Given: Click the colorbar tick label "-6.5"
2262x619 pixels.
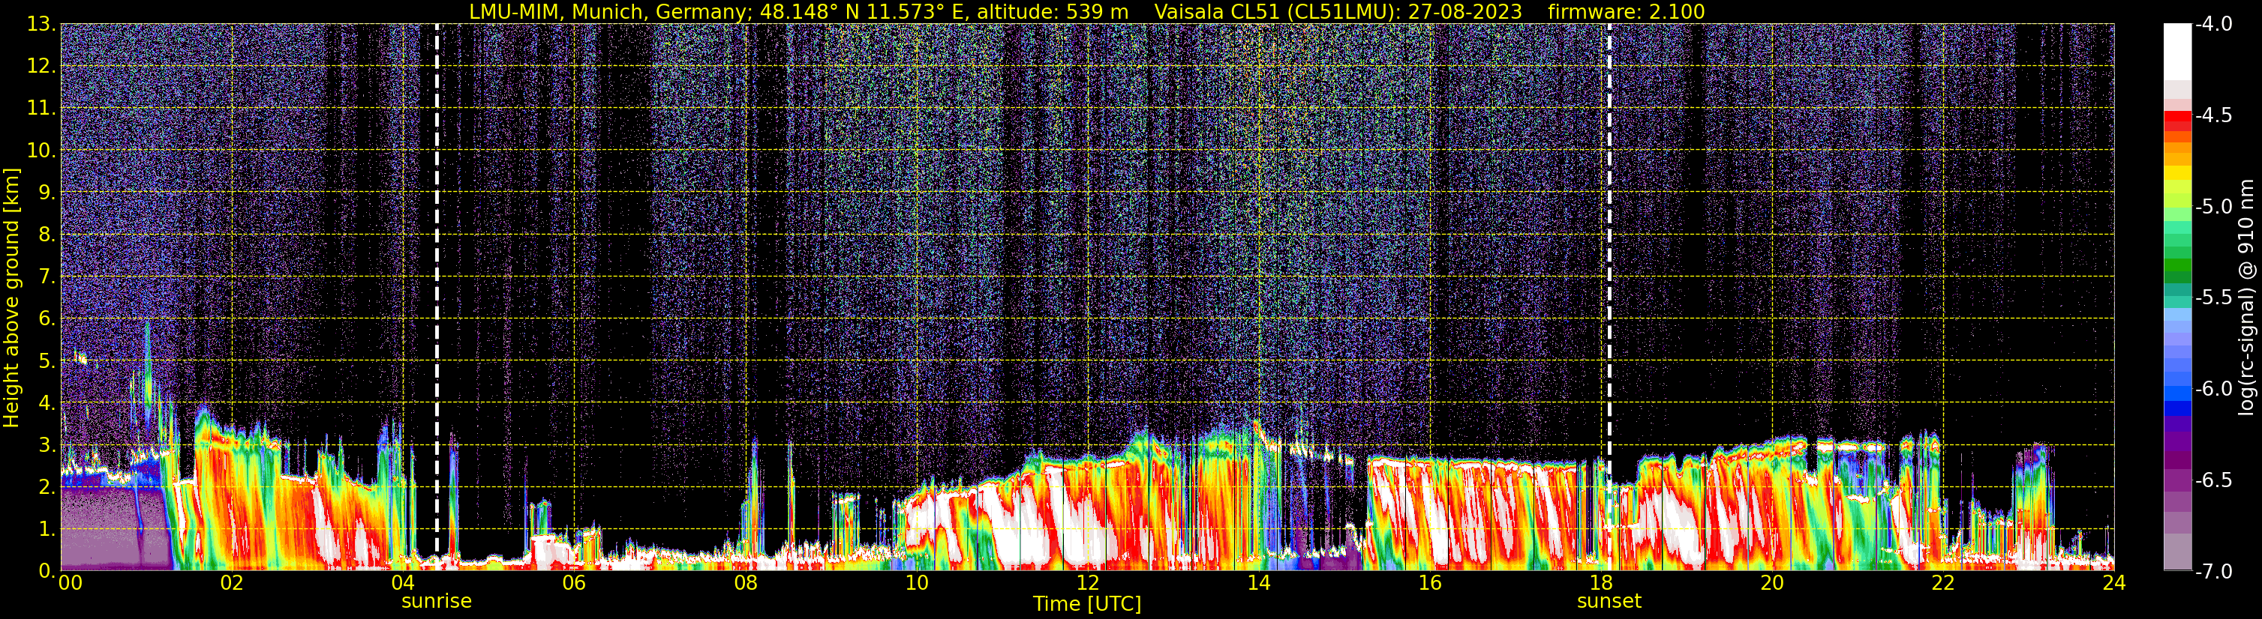Looking at the screenshot, I should coord(2212,480).
